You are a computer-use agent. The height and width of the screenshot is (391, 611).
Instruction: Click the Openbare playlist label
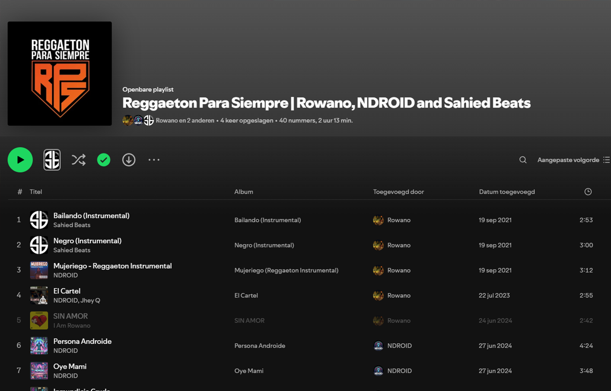(148, 89)
